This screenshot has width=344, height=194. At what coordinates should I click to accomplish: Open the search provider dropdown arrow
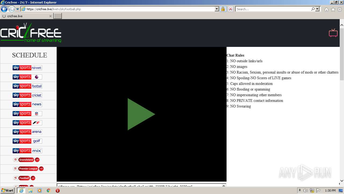point(317,9)
